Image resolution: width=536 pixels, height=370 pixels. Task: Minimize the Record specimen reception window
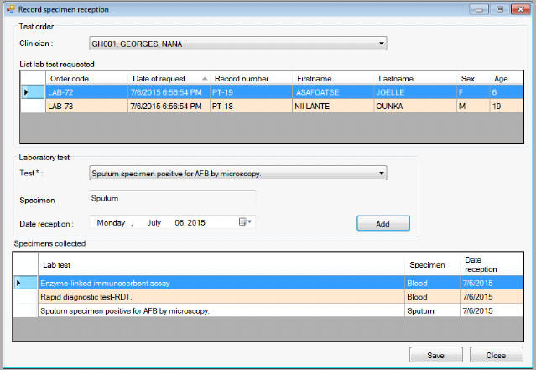coord(479,9)
